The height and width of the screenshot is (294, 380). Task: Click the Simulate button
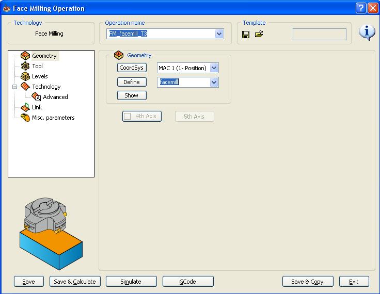(131, 282)
